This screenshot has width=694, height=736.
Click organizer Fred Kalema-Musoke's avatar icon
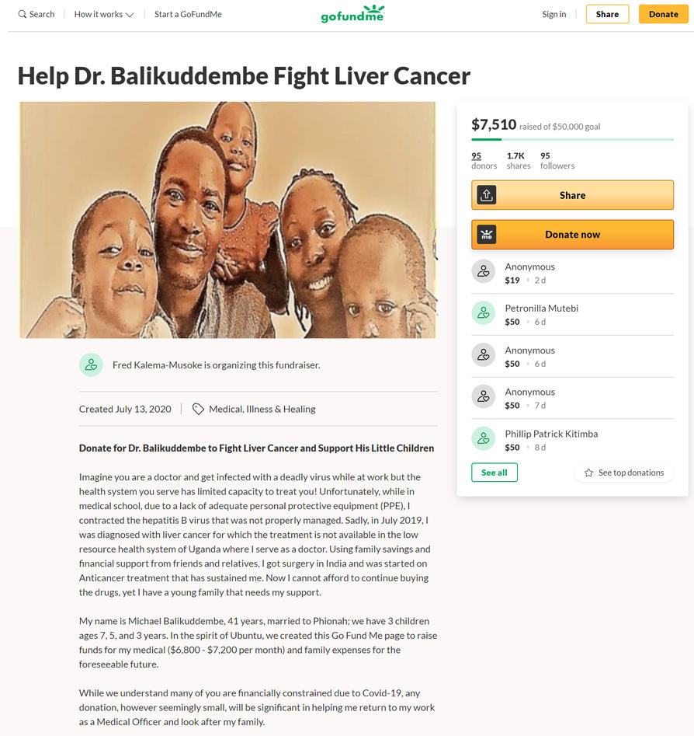(91, 365)
